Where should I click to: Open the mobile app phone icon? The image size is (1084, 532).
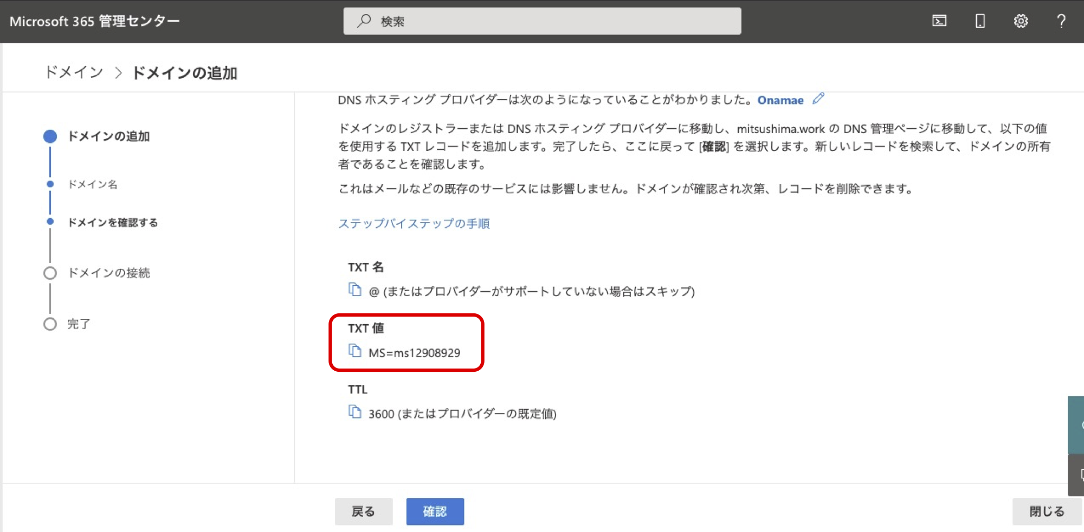(980, 21)
